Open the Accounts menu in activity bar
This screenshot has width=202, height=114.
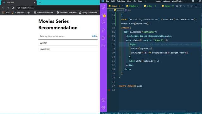[103, 100]
